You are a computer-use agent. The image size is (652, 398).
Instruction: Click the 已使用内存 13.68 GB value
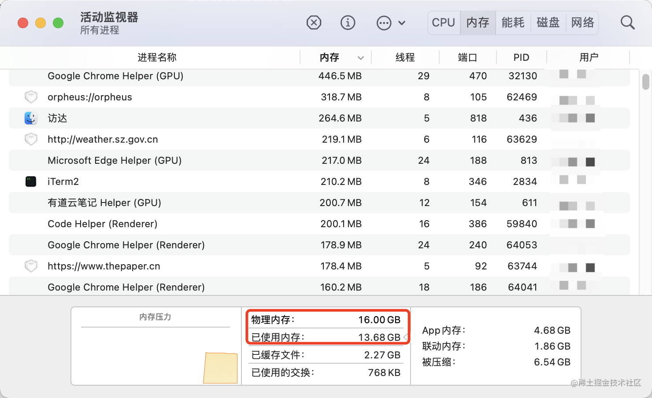(x=379, y=337)
